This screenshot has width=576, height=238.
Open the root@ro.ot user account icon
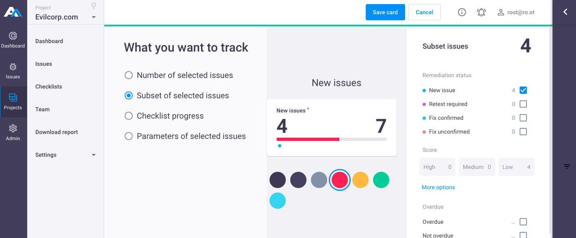pyautogui.click(x=501, y=12)
